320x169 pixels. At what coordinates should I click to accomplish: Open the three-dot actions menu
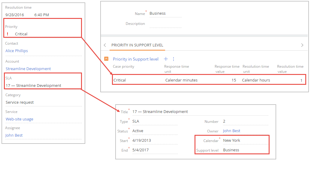click(173, 59)
